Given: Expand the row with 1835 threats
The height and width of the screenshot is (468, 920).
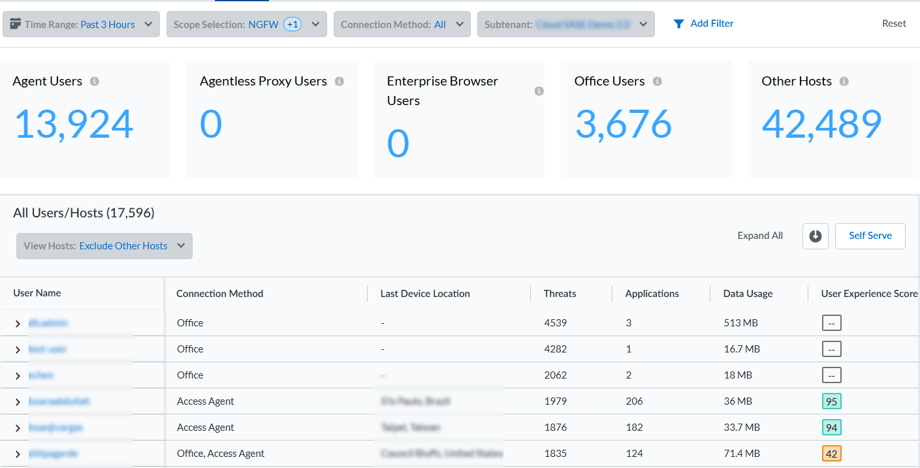Looking at the screenshot, I should 18,454.
